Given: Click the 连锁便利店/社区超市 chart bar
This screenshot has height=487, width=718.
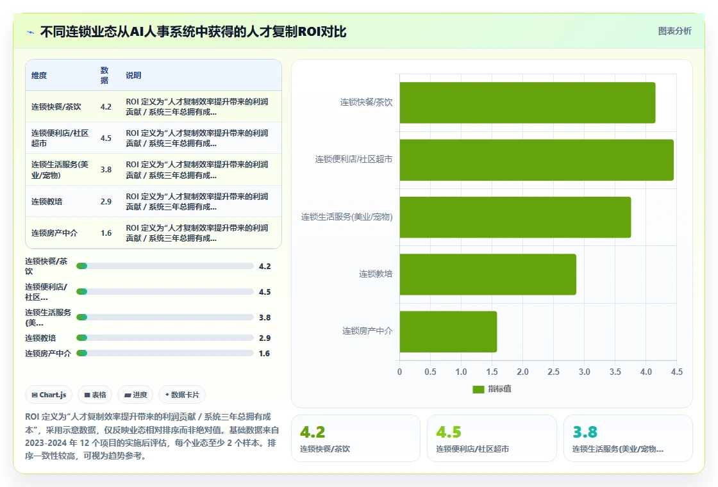Looking at the screenshot, I should point(537,160).
